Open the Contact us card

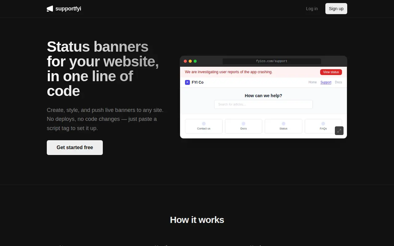pos(204,126)
